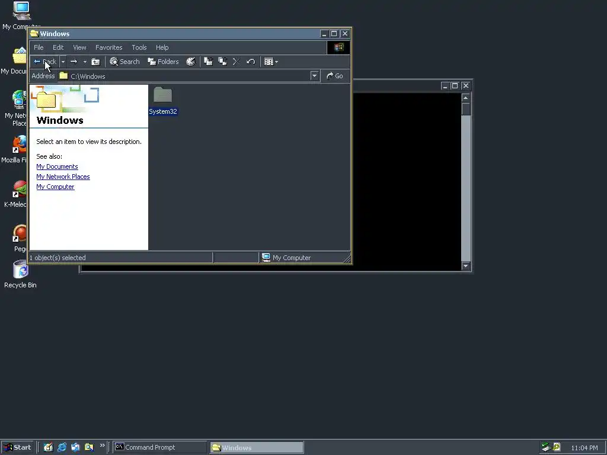607x455 pixels.
Task: Expand the Address bar dropdown
Action: tap(314, 76)
